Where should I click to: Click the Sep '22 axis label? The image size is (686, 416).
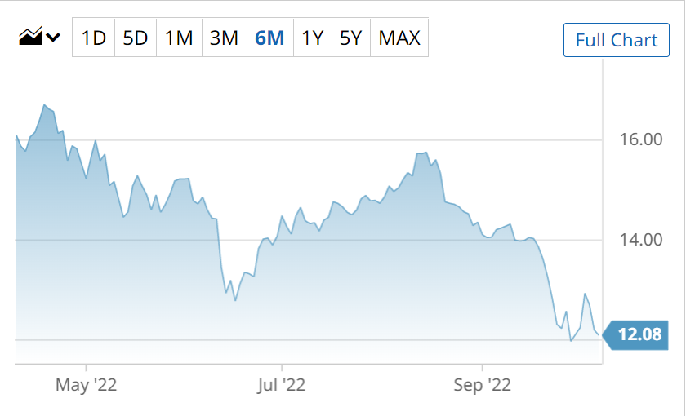(x=483, y=384)
